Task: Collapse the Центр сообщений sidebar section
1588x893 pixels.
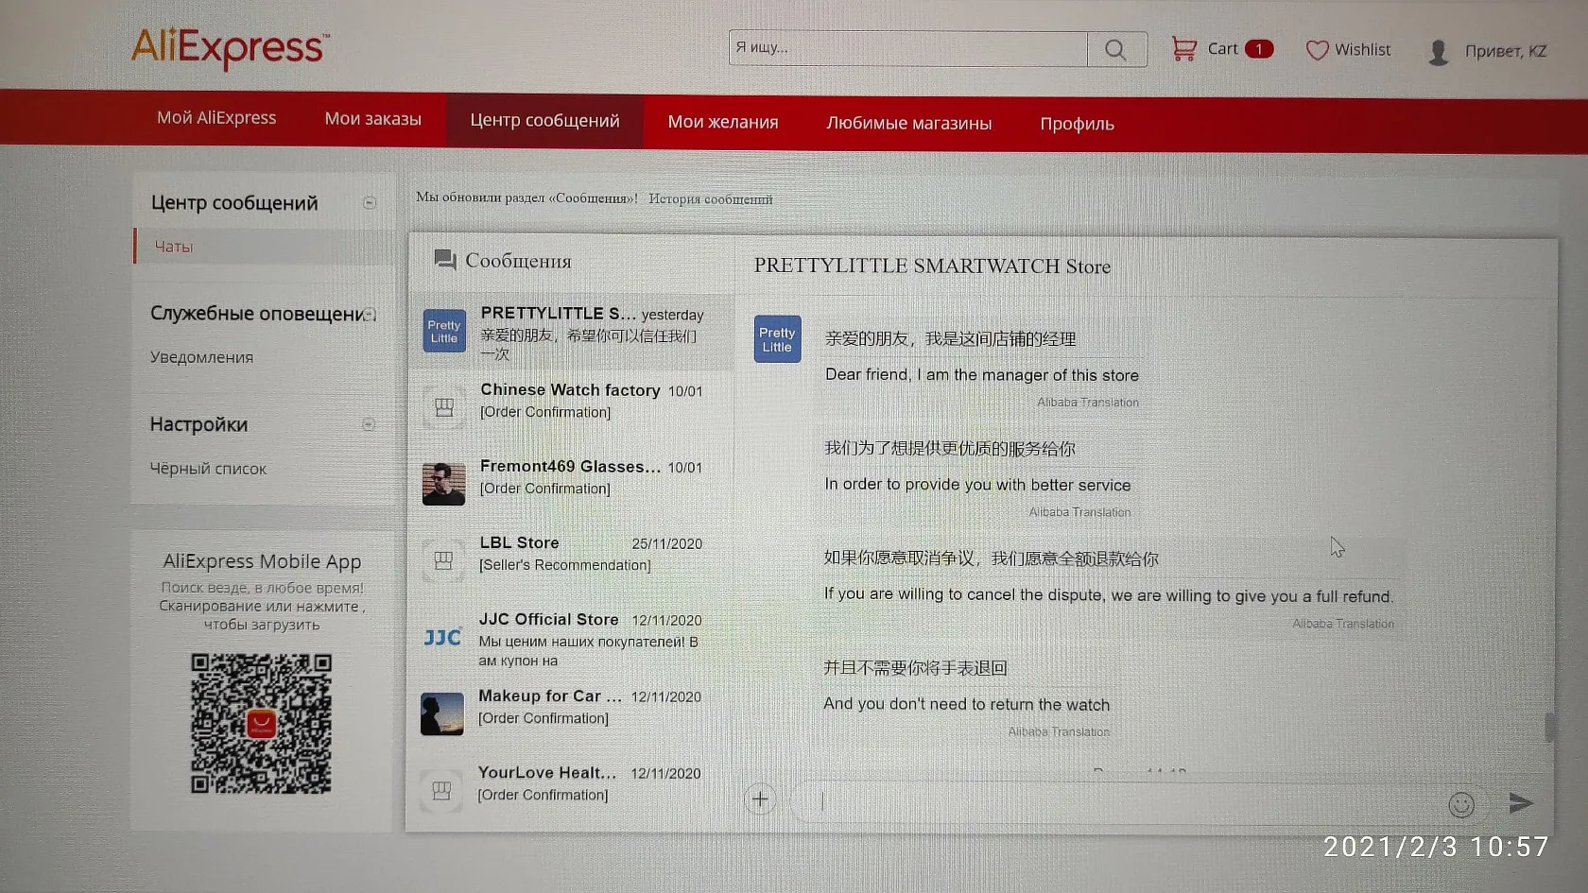Action: coord(370,202)
